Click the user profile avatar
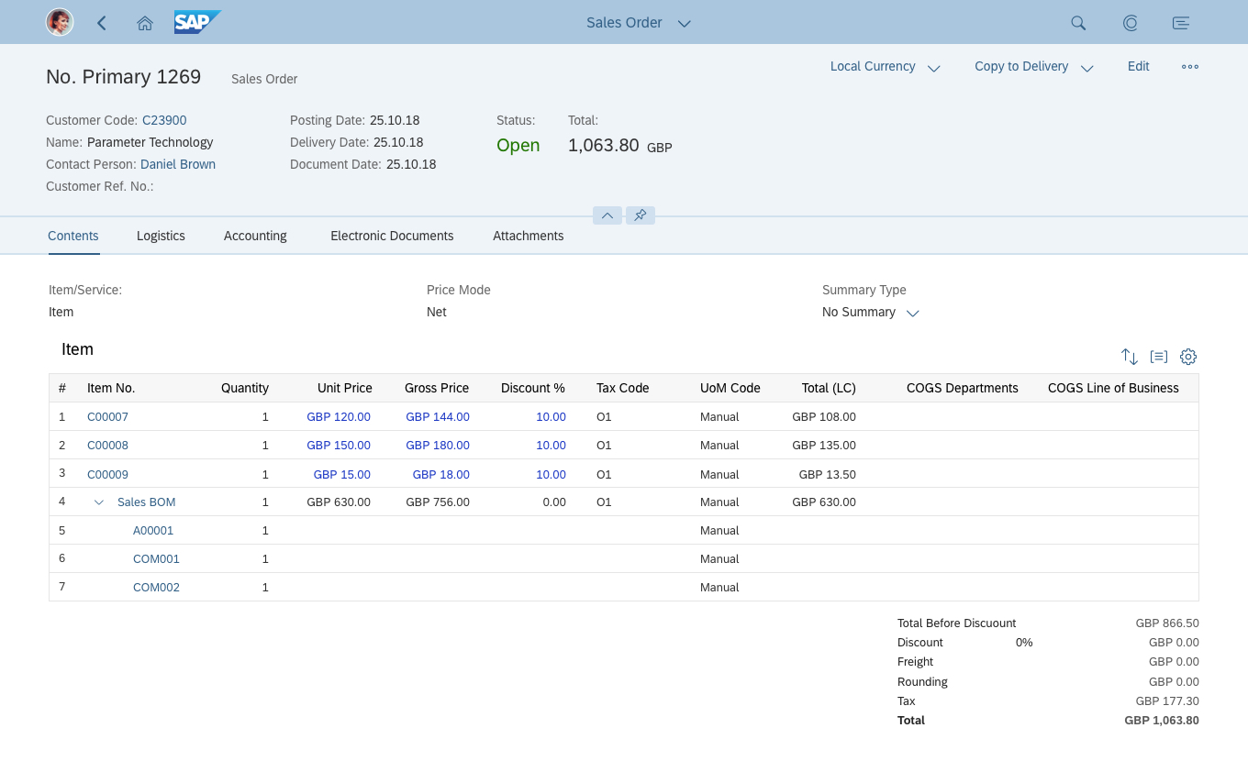 click(x=60, y=23)
